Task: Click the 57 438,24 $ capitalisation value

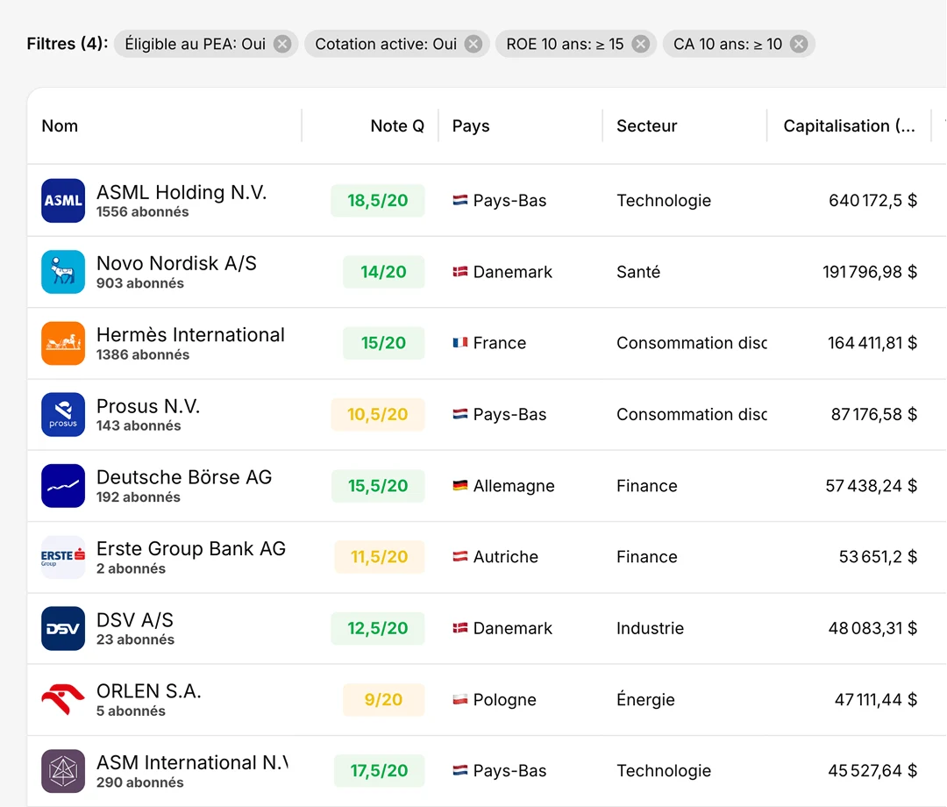Action: pyautogui.click(x=872, y=486)
